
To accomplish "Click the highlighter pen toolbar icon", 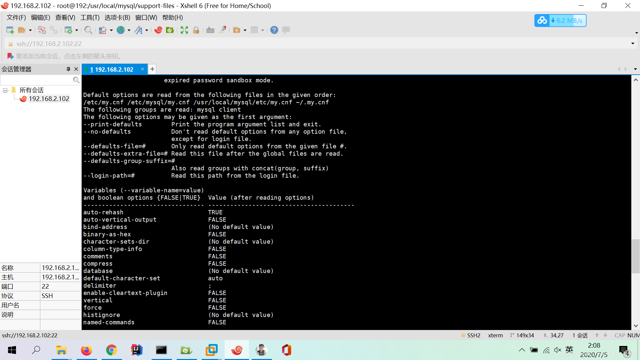I will [222, 30].
